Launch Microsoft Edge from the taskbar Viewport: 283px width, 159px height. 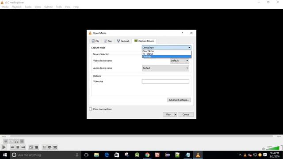107,155
